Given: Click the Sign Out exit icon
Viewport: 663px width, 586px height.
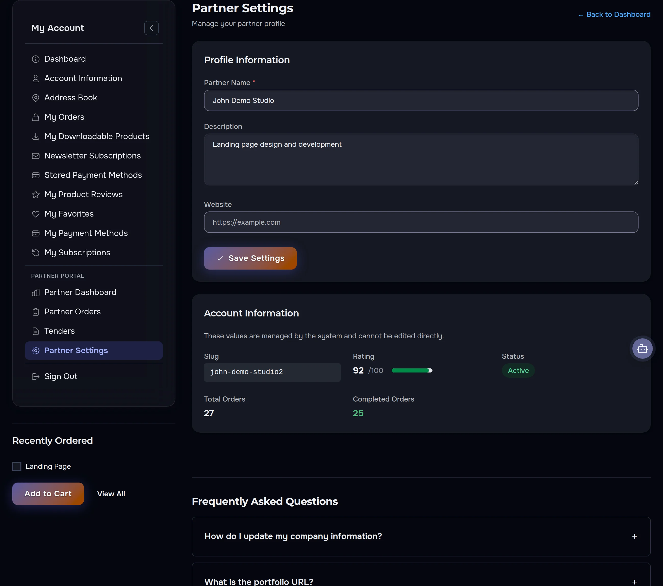Looking at the screenshot, I should pyautogui.click(x=36, y=377).
